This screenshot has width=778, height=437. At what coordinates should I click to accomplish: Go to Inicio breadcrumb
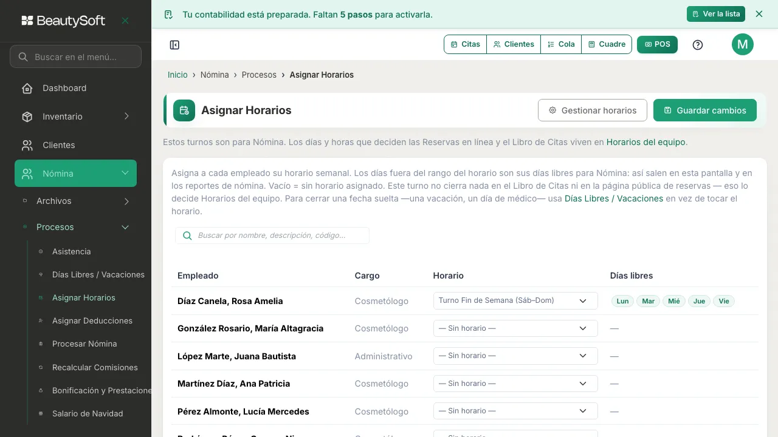click(177, 75)
